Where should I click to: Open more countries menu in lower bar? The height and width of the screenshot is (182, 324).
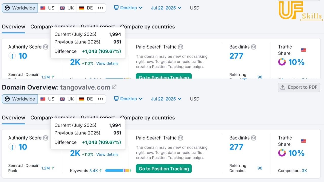[x=100, y=99]
